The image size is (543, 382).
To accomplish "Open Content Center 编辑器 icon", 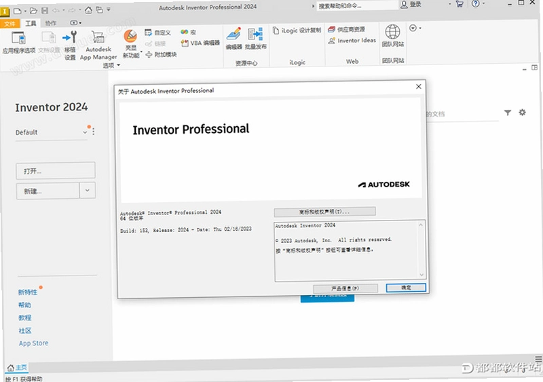I will pos(233,38).
